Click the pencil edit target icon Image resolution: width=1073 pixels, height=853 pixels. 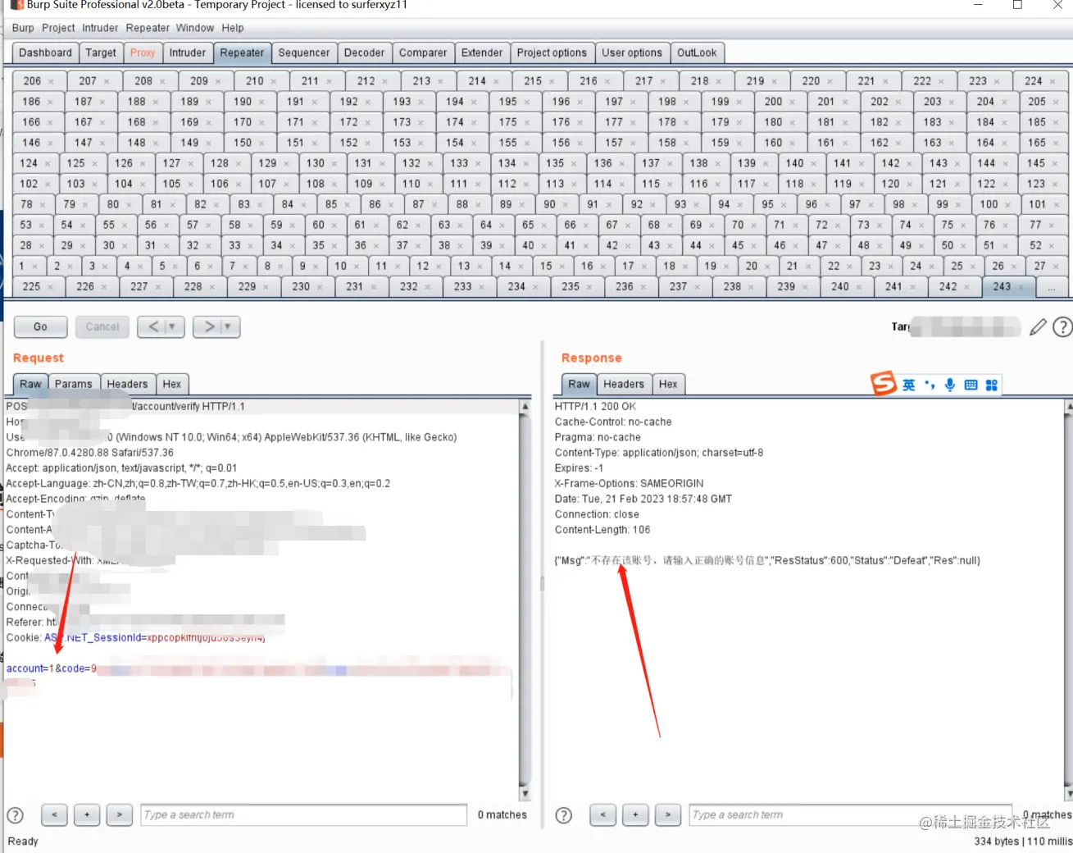(x=1038, y=327)
